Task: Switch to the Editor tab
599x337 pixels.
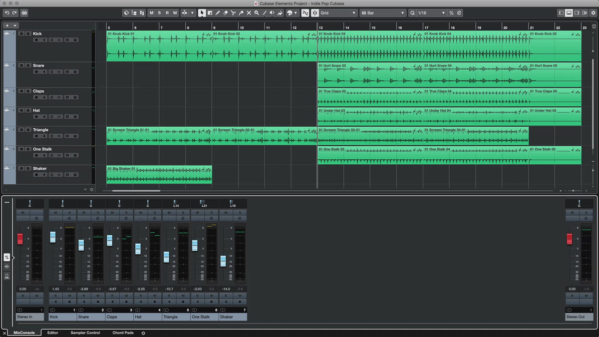Action: tap(52, 333)
